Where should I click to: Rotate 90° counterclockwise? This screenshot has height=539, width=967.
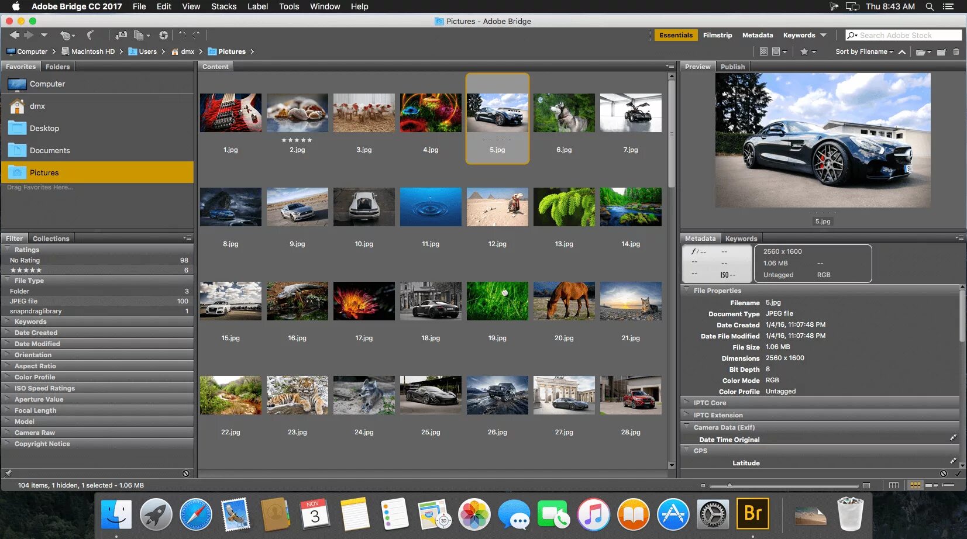point(182,35)
